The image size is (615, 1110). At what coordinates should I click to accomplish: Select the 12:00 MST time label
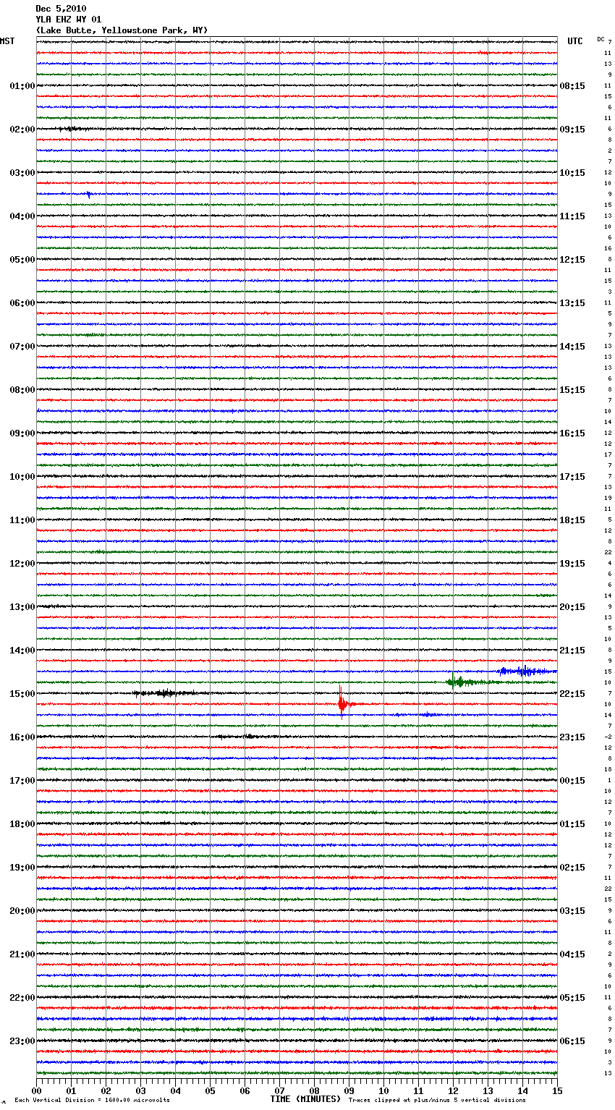(x=22, y=564)
